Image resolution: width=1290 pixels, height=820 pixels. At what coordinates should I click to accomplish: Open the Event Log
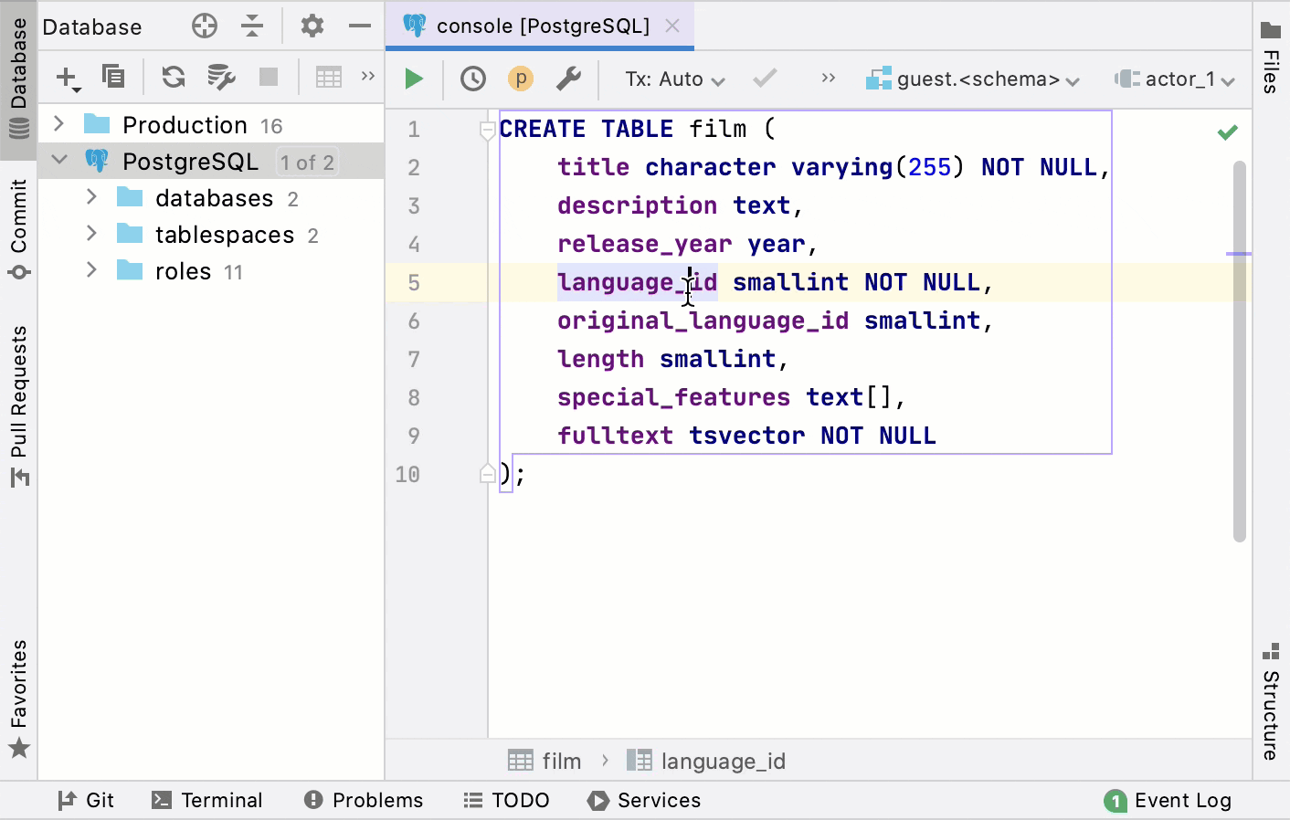click(x=1168, y=801)
